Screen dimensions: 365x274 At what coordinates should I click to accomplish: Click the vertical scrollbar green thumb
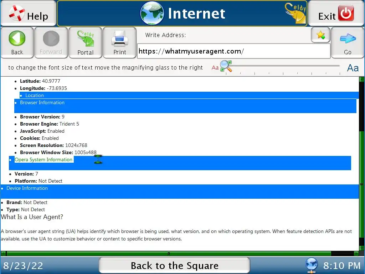coord(361,184)
